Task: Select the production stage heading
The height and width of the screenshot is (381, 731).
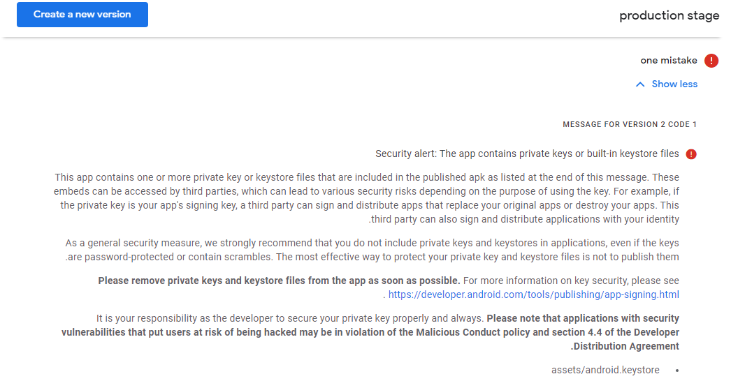Action: click(669, 15)
